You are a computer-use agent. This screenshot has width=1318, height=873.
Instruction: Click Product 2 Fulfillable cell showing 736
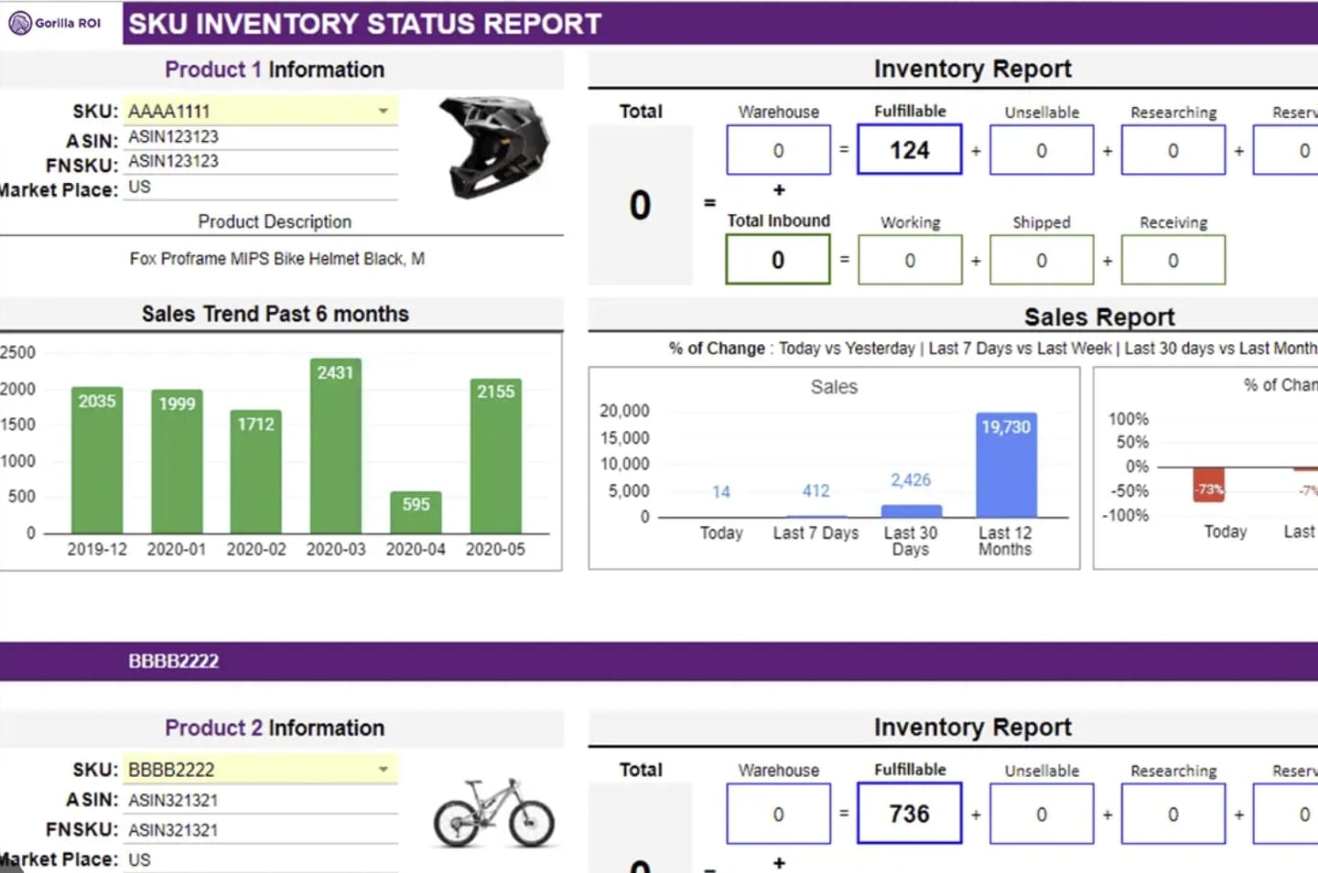pos(910,814)
